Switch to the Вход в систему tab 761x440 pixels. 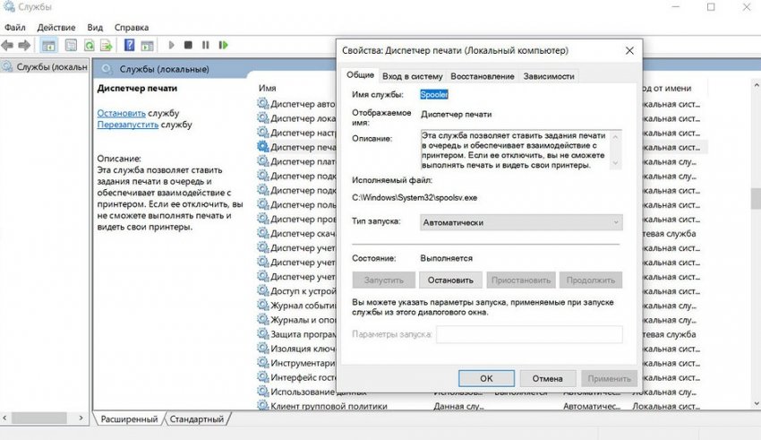(x=412, y=76)
